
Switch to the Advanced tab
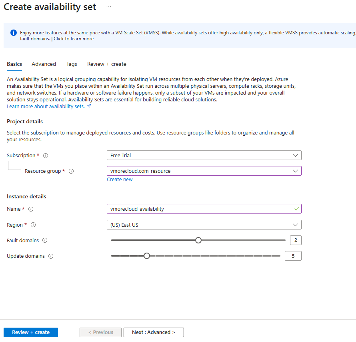(x=44, y=64)
